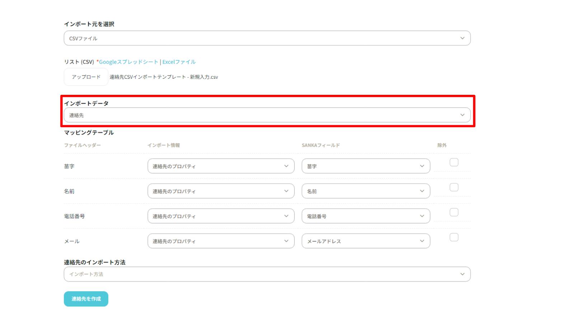Screen dimensions: 574x322
Task: Open SANKAフィールド dropdown in the 電話番号 row
Action: click(366, 216)
